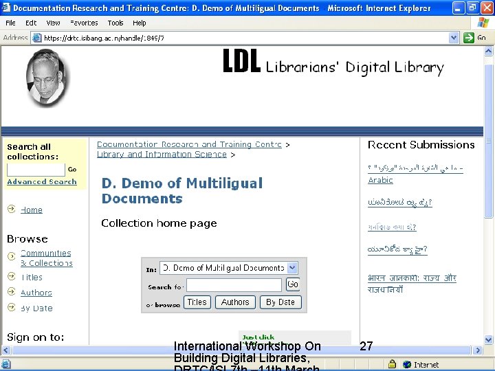Open the 'In:' collection dropdown
This screenshot has height=371, width=495.
click(x=292, y=268)
